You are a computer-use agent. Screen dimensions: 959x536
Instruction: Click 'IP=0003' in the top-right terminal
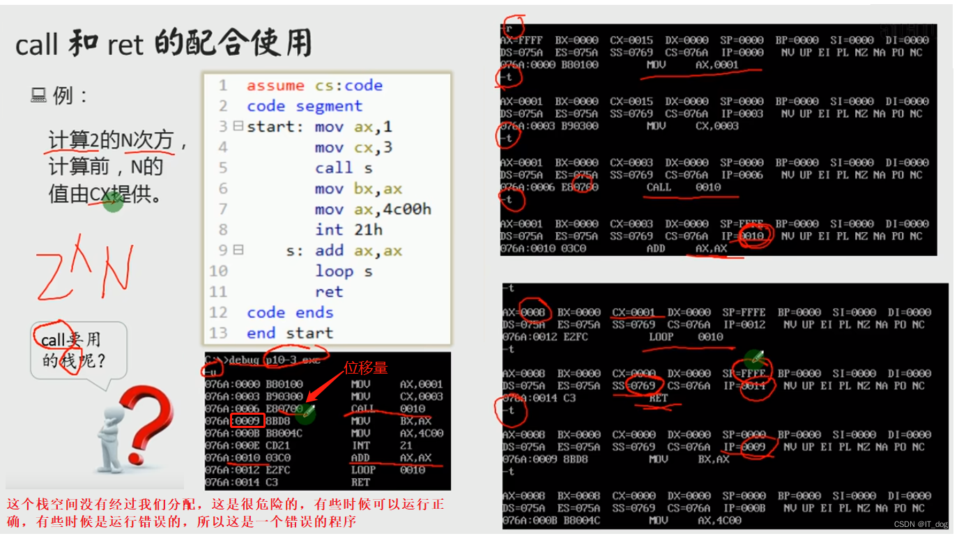pyautogui.click(x=742, y=113)
